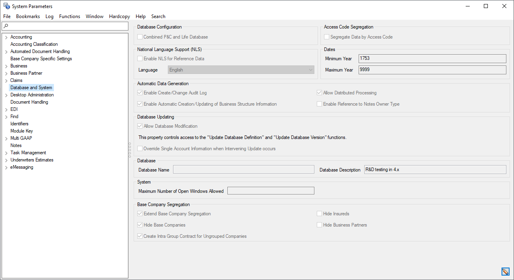Screen dimensions: 514x280
Task: Expand the EDI tree node
Action: coord(5,109)
